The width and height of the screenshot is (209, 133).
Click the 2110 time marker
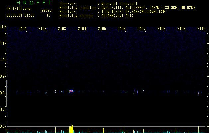point(201,29)
